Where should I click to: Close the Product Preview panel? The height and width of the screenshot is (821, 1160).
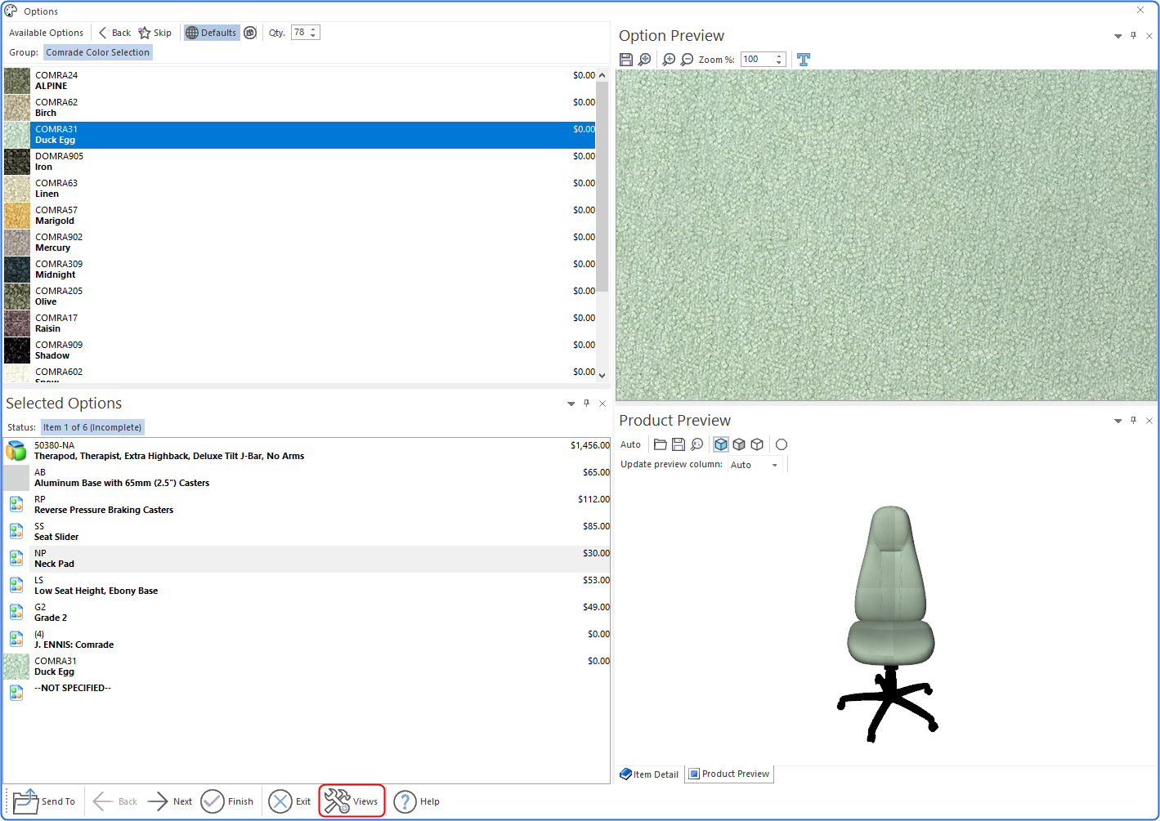point(1149,421)
